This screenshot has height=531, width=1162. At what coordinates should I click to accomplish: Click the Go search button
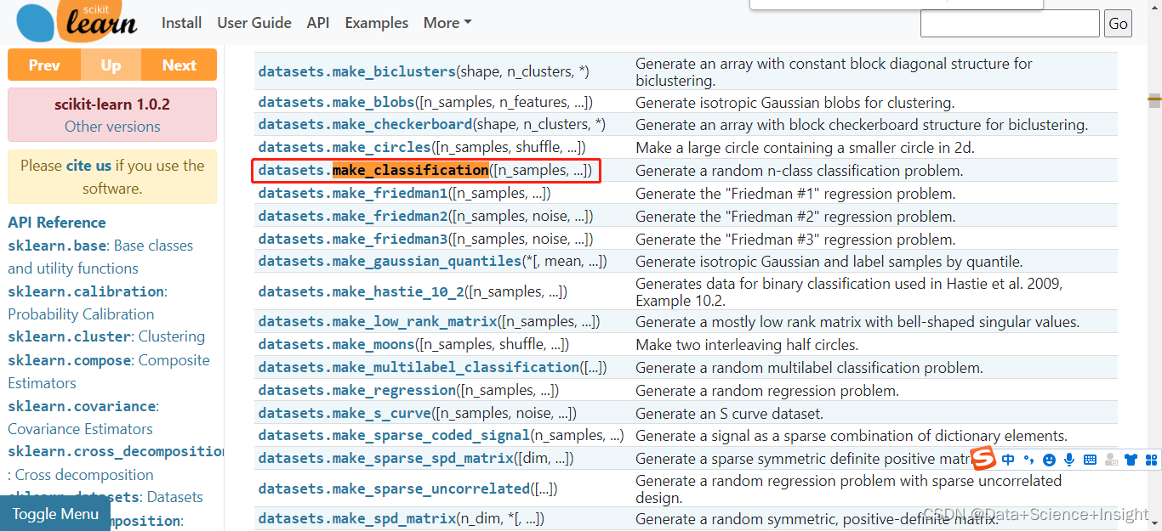click(x=1117, y=23)
